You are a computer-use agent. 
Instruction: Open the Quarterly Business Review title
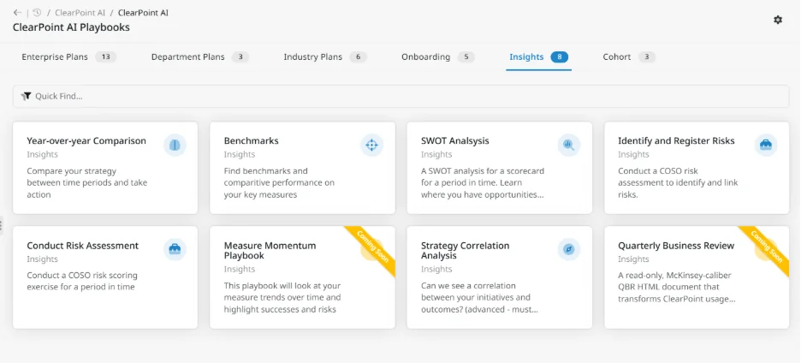[x=676, y=246]
